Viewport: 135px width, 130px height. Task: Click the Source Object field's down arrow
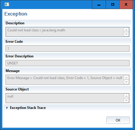coord(126,100)
